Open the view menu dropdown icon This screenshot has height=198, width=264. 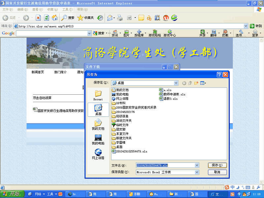[x=203, y=83]
